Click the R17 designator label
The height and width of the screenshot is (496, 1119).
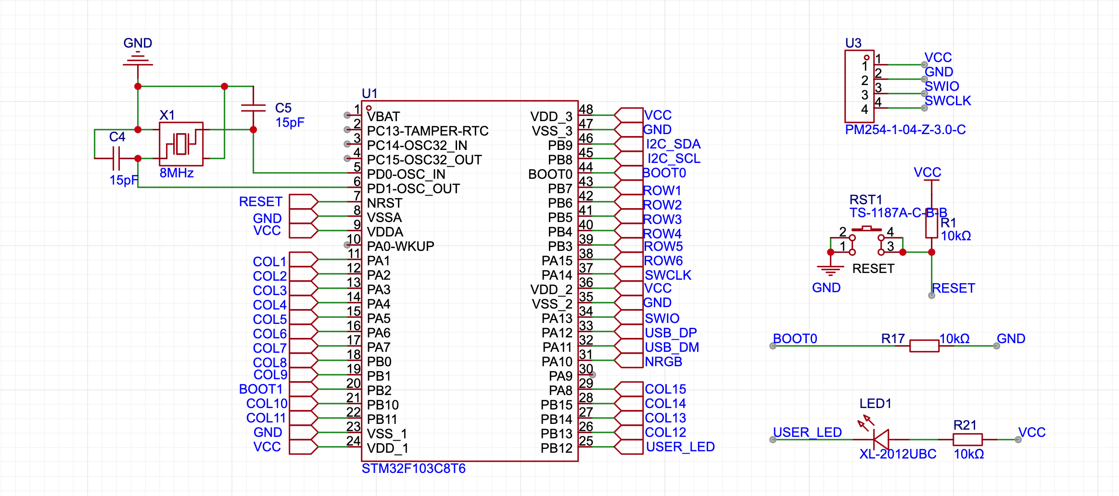(x=893, y=339)
